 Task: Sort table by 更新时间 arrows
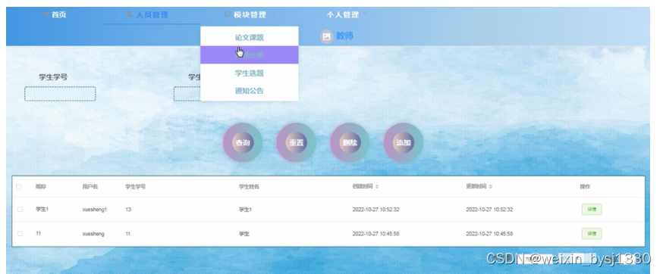pyautogui.click(x=491, y=187)
